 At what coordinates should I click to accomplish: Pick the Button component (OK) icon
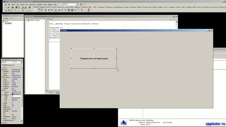[59, 10]
